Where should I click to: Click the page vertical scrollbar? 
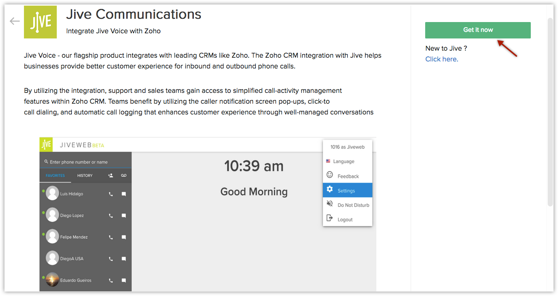pos(550,112)
